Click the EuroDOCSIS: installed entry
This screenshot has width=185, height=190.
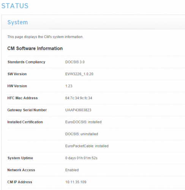pyautogui.click(x=83, y=122)
